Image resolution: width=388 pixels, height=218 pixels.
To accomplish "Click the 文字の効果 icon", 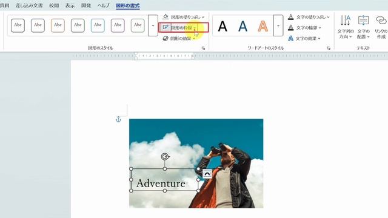I will [x=291, y=38].
